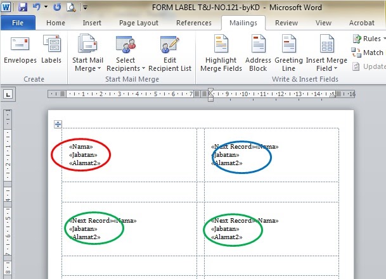Expand the Insert Merge Field dropdown arrow

tap(335, 68)
